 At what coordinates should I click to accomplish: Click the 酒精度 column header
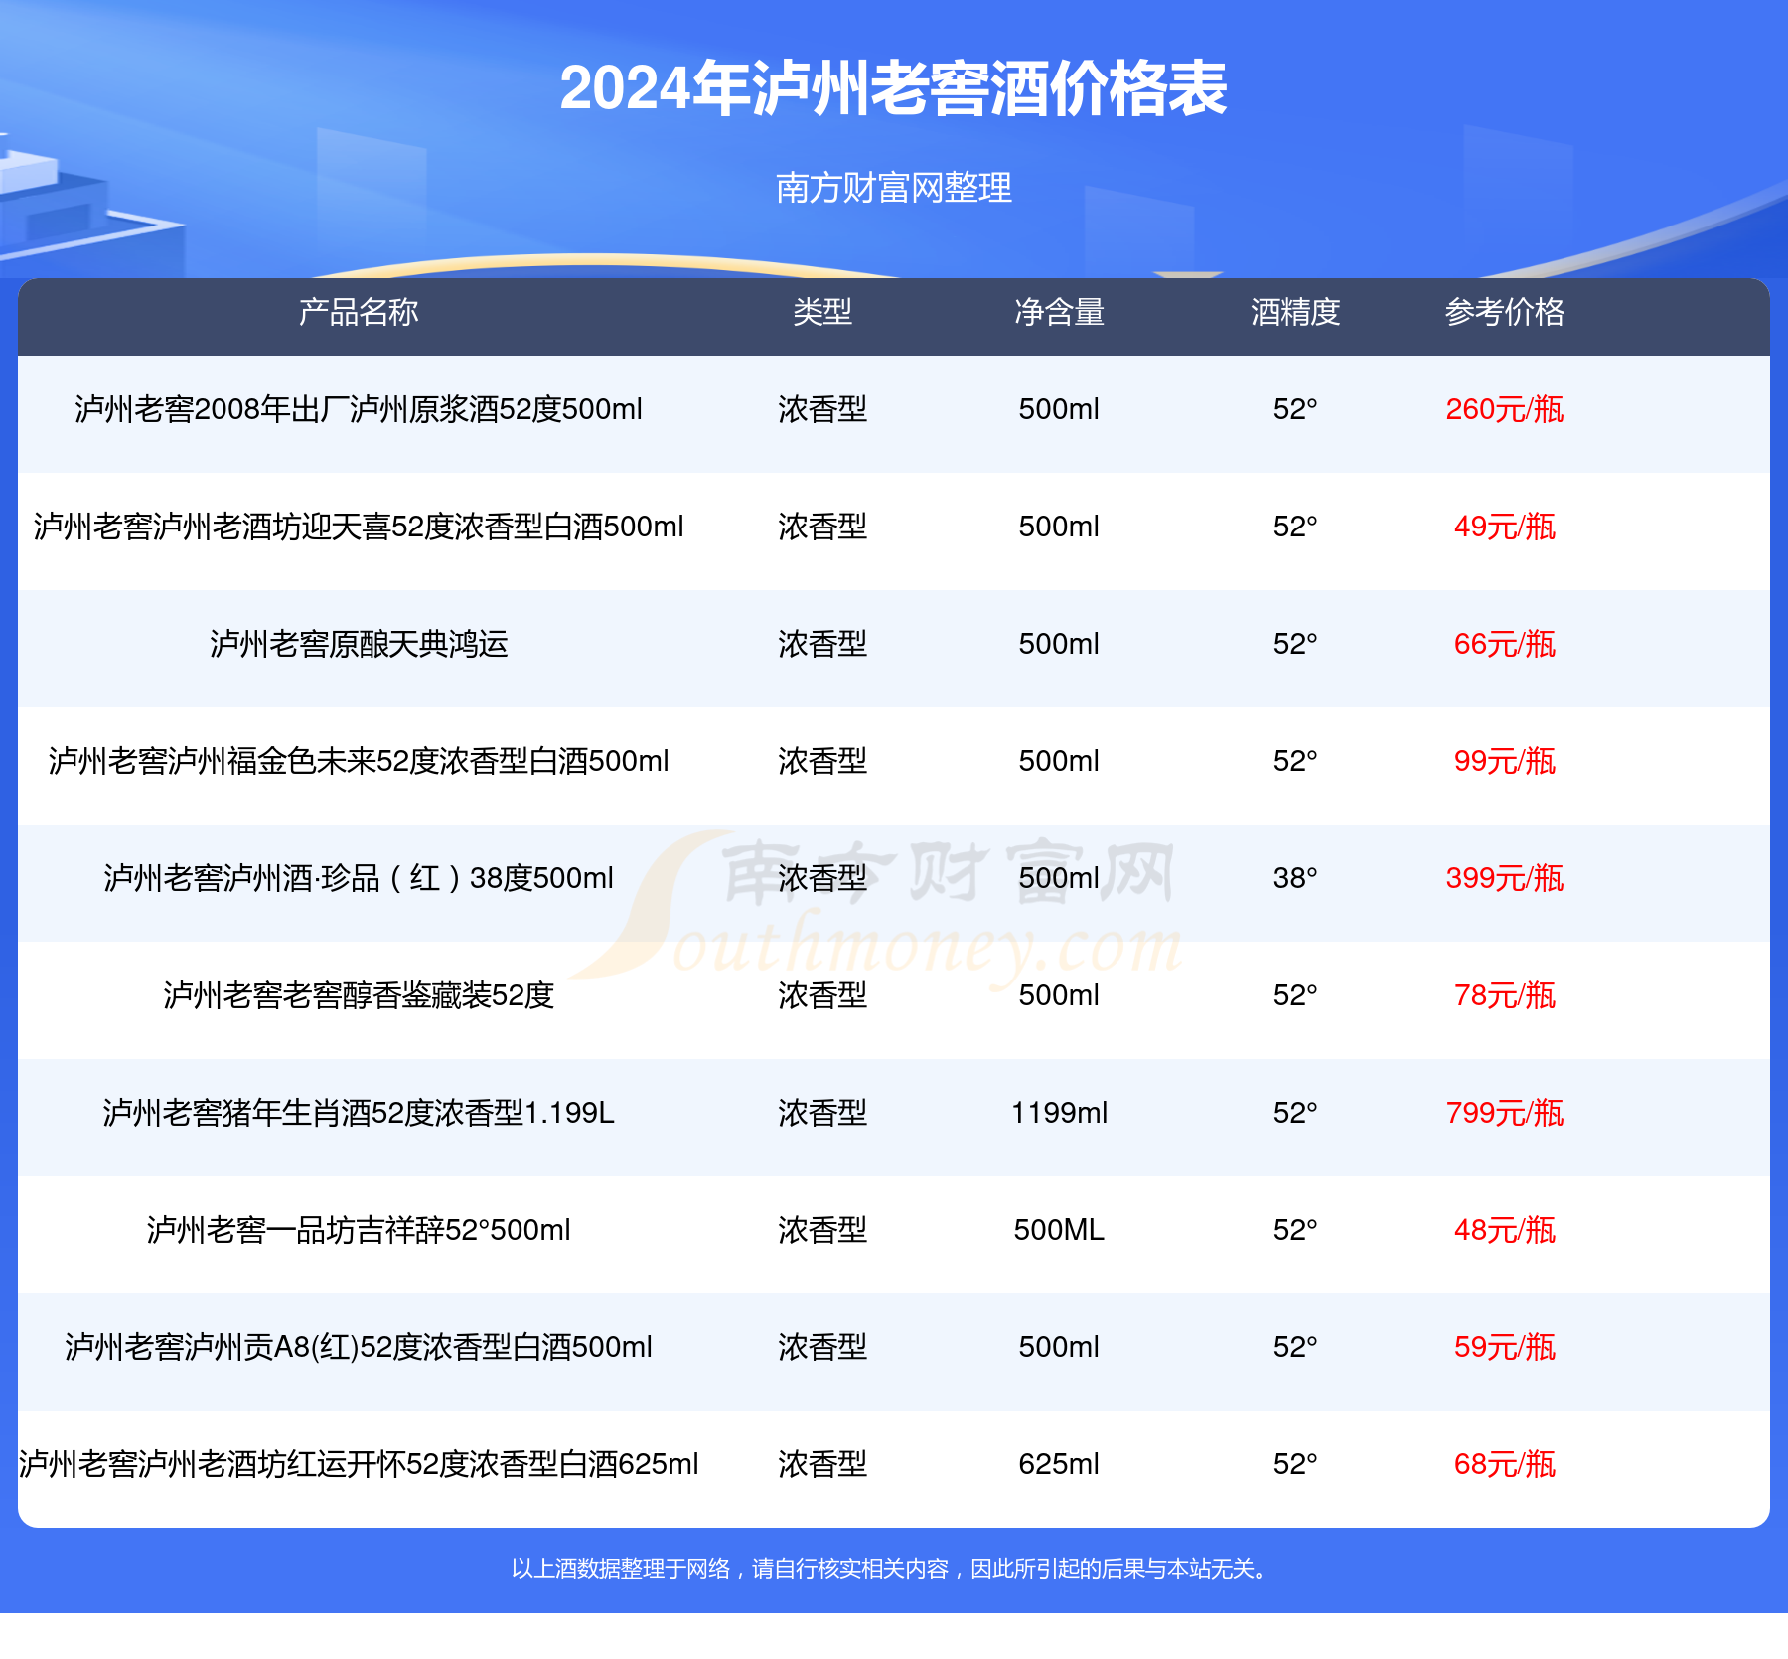(1295, 312)
